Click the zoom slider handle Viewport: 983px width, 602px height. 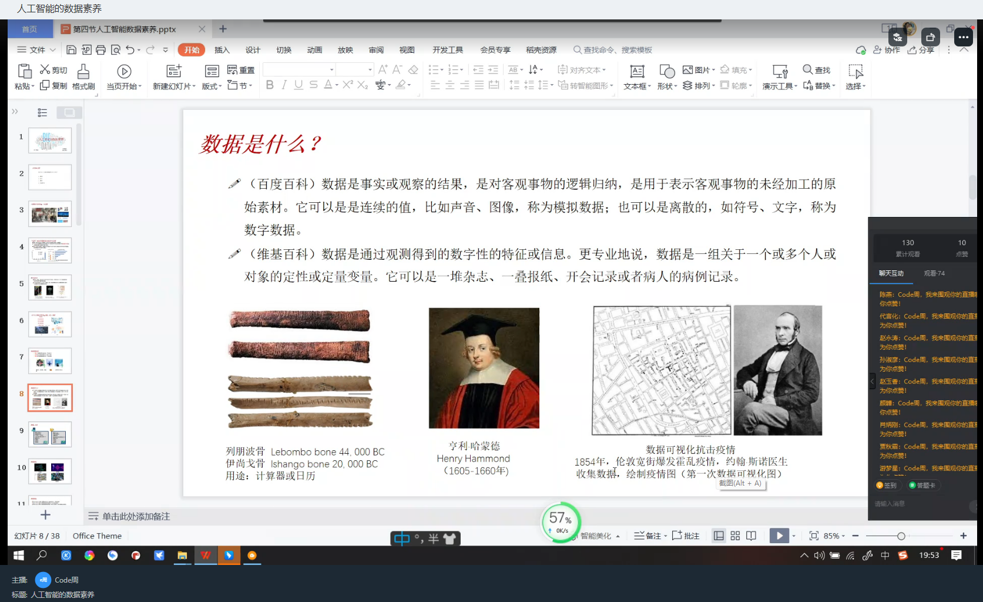pos(901,536)
